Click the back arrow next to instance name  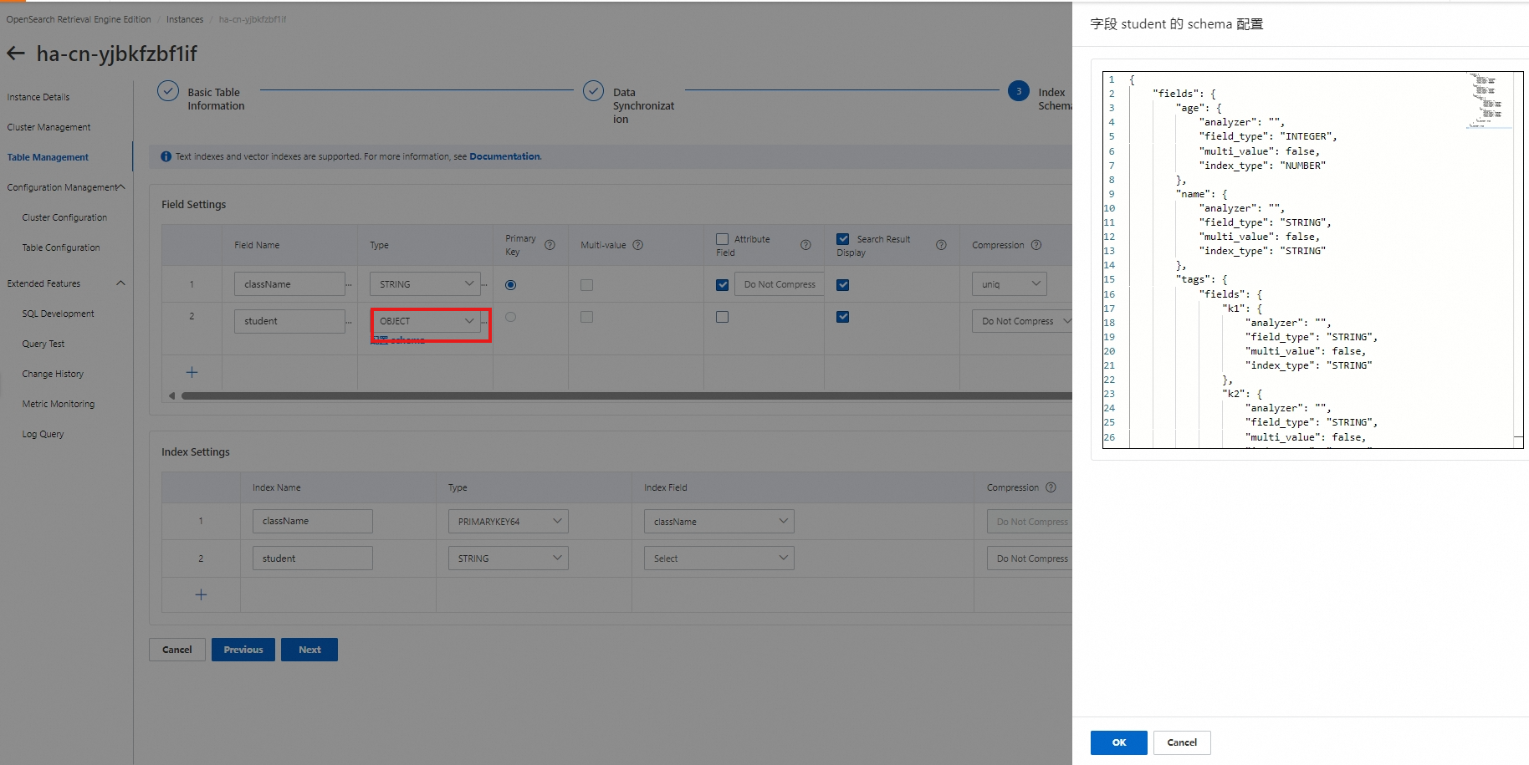point(16,54)
